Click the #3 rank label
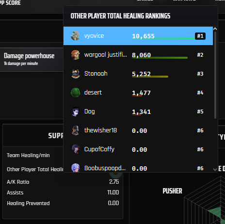The width and height of the screenshot is (225, 224). pos(200,74)
